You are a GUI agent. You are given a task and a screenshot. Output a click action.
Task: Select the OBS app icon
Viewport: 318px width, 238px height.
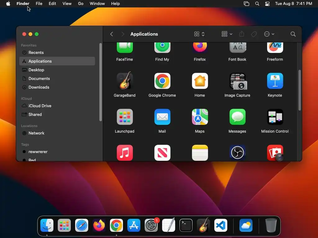click(238, 153)
